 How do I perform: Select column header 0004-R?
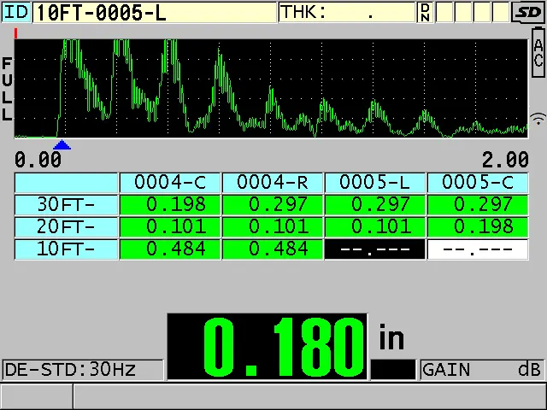coord(273,183)
